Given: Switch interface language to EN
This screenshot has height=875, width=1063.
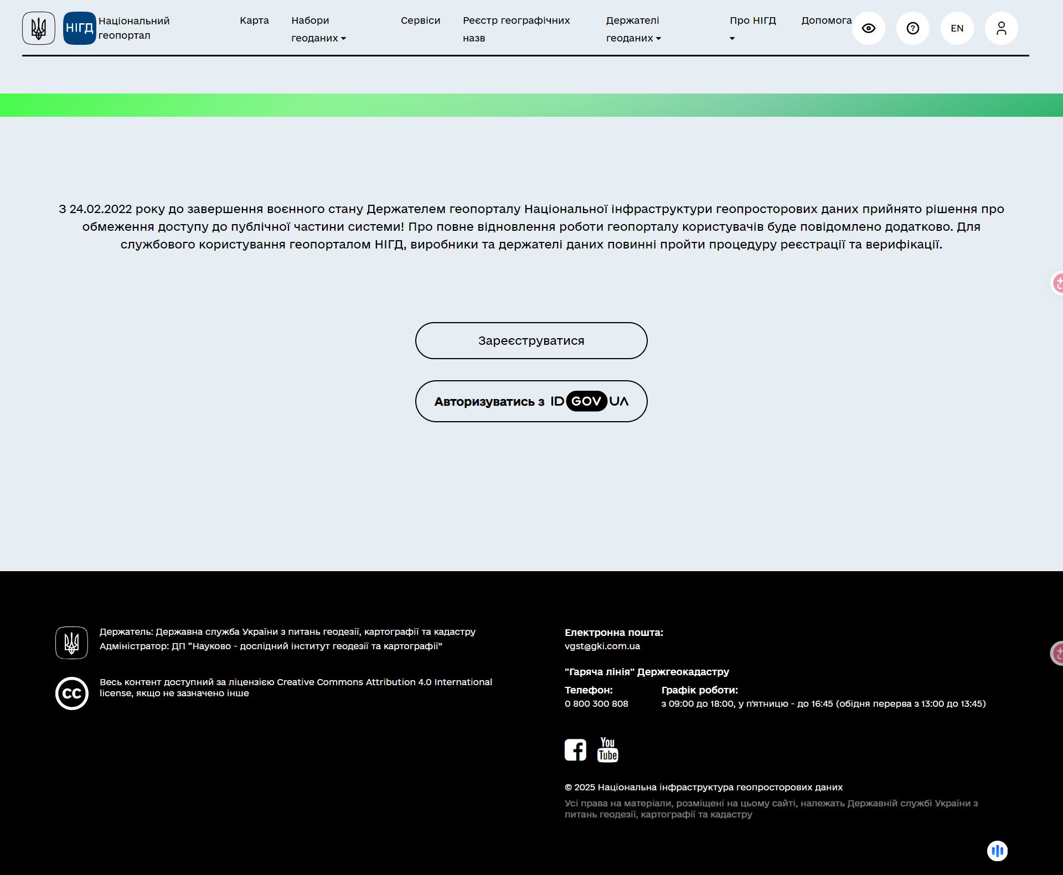Looking at the screenshot, I should [x=957, y=28].
